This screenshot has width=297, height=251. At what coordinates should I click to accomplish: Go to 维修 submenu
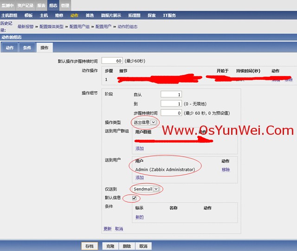[59, 15]
